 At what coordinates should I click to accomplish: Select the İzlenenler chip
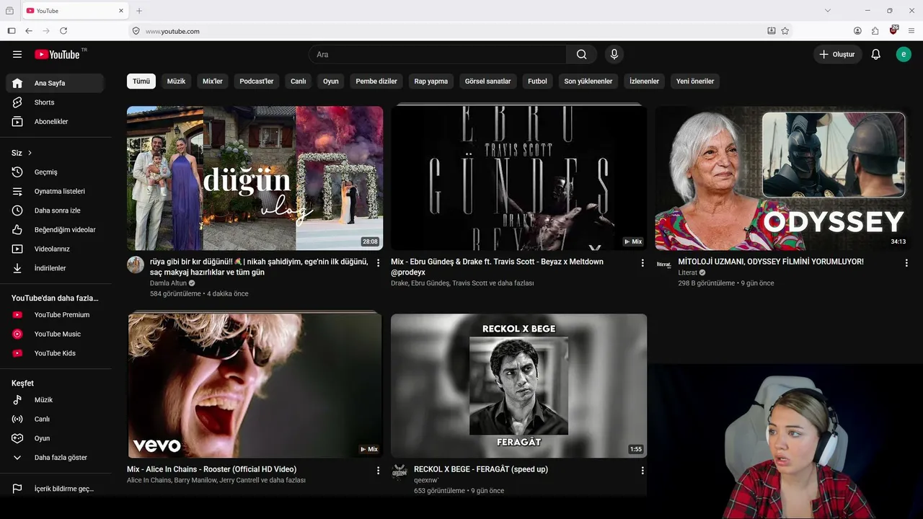(x=645, y=81)
